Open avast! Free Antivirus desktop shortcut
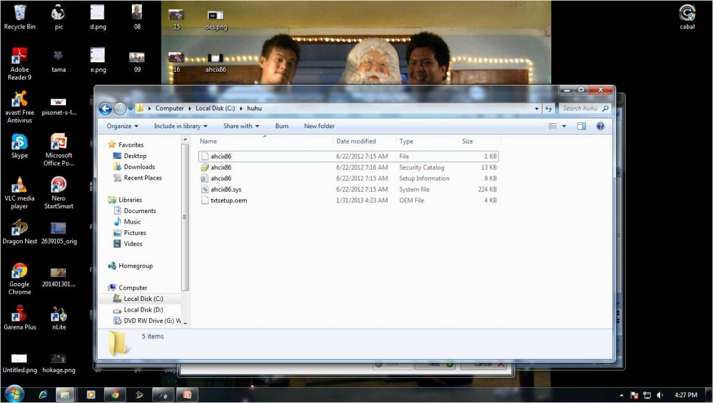Image resolution: width=713 pixels, height=403 pixels. pos(20,107)
